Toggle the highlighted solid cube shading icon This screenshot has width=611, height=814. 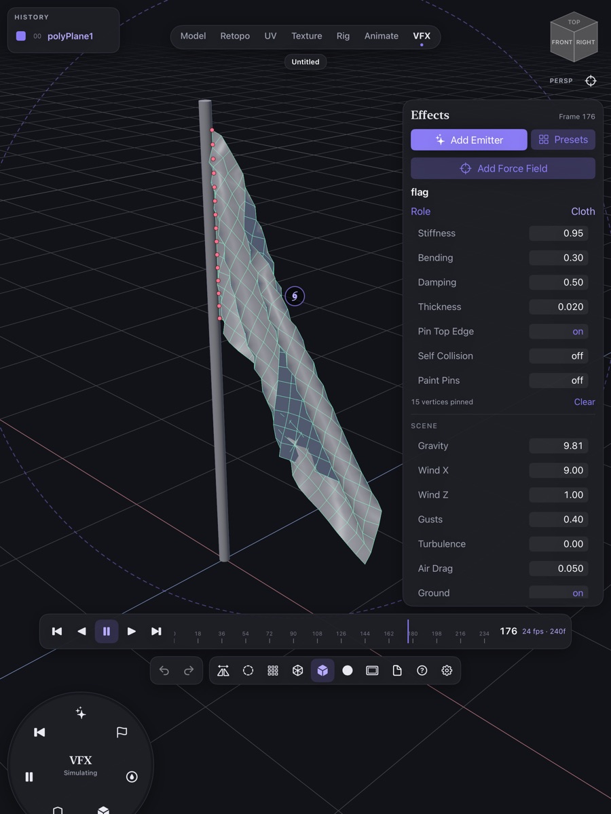pos(322,670)
